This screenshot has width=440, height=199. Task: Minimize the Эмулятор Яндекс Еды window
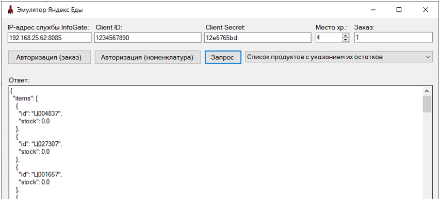[x=373, y=10]
